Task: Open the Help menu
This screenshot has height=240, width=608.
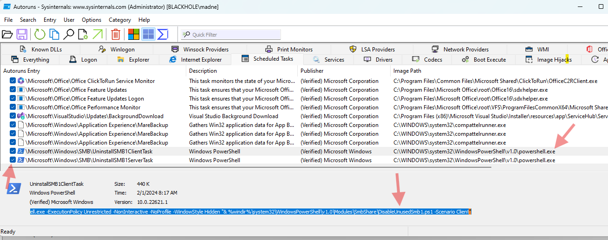Action: pos(144,20)
